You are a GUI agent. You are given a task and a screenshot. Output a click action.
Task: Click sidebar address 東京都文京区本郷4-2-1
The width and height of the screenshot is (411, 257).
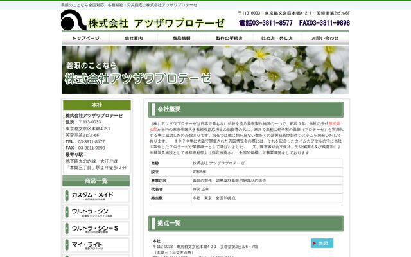coord(88,128)
